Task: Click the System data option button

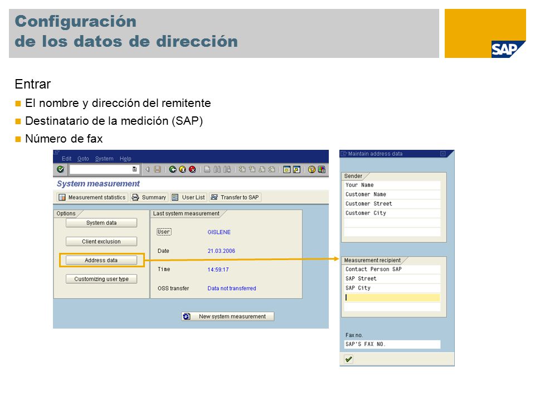Action: pyautogui.click(x=101, y=223)
